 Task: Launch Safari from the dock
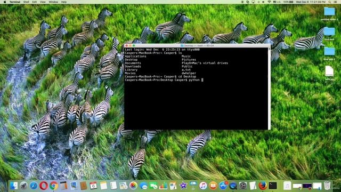[x=34, y=186]
